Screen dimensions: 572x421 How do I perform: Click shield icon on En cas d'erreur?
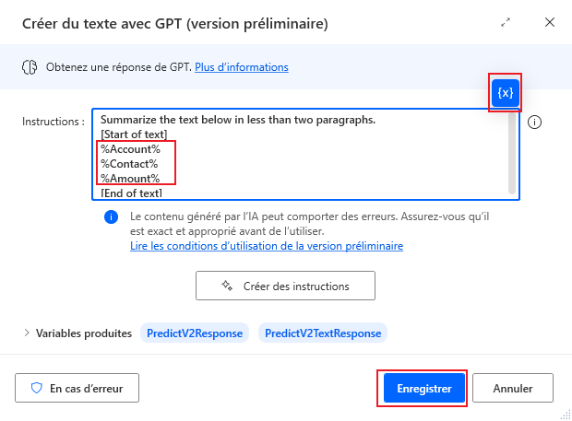pos(38,388)
